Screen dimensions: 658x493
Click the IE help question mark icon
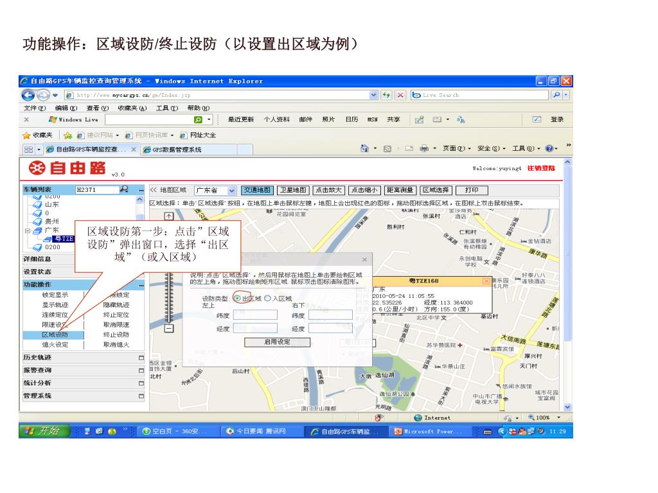pyautogui.click(x=549, y=148)
